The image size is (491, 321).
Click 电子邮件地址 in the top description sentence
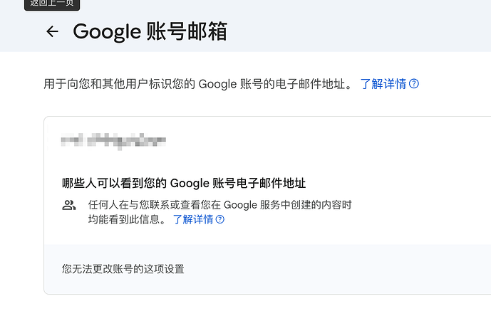[x=314, y=84]
